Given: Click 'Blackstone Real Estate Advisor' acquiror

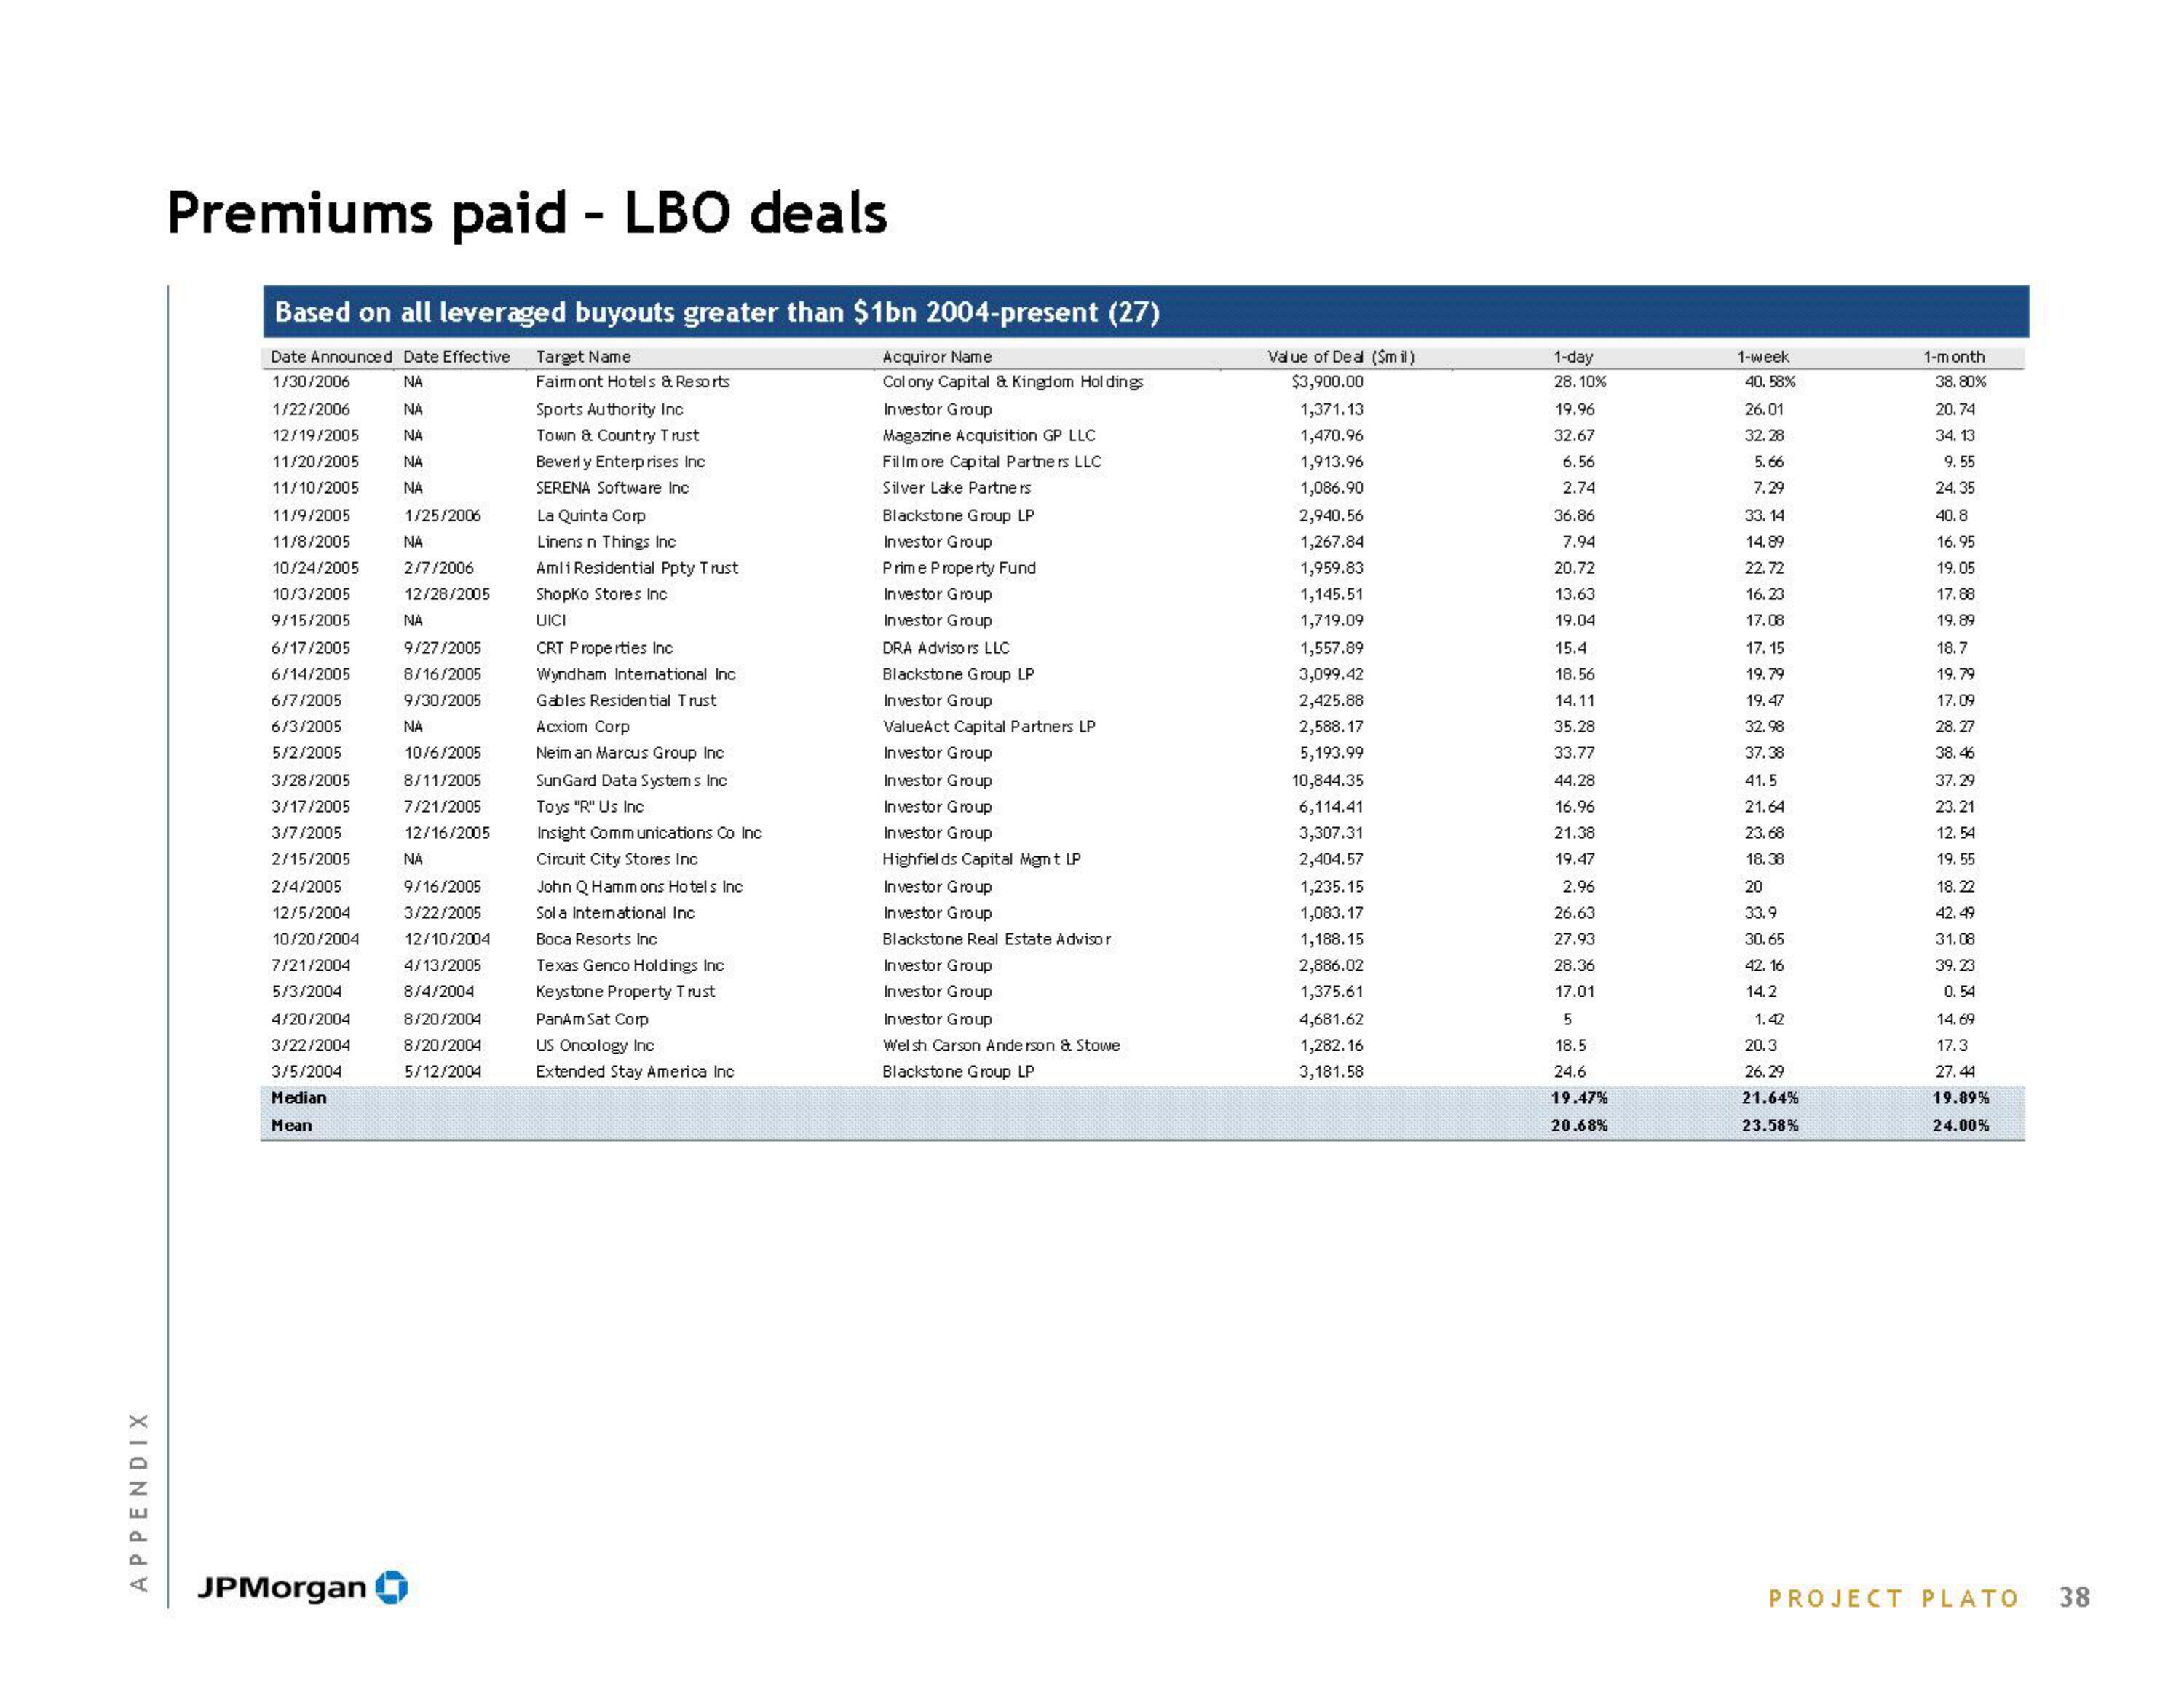Looking at the screenshot, I should click(x=997, y=939).
